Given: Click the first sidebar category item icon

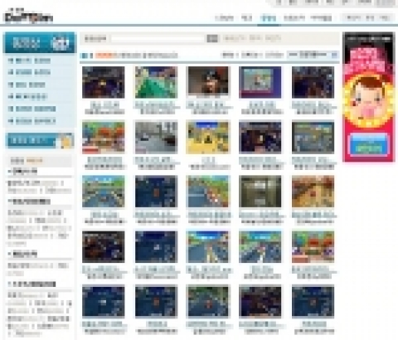Looking at the screenshot, I should [11, 61].
